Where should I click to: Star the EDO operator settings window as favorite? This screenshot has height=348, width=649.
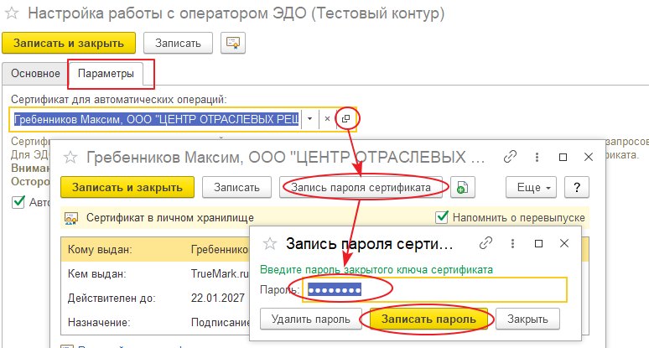click(x=12, y=13)
